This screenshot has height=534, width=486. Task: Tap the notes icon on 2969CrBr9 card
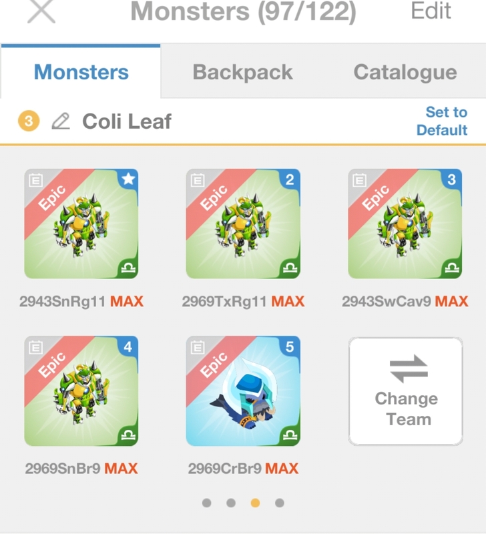[x=196, y=346]
